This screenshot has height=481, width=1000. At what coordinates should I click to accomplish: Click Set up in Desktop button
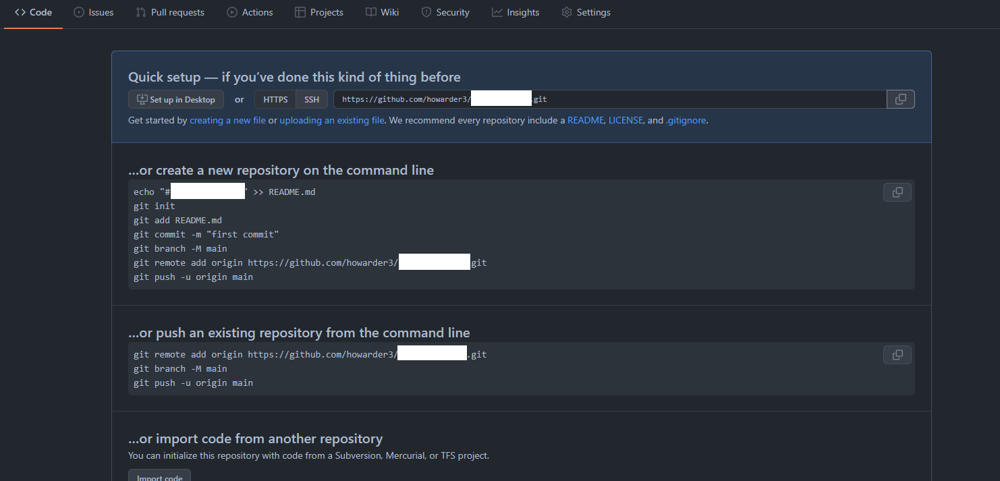point(176,99)
